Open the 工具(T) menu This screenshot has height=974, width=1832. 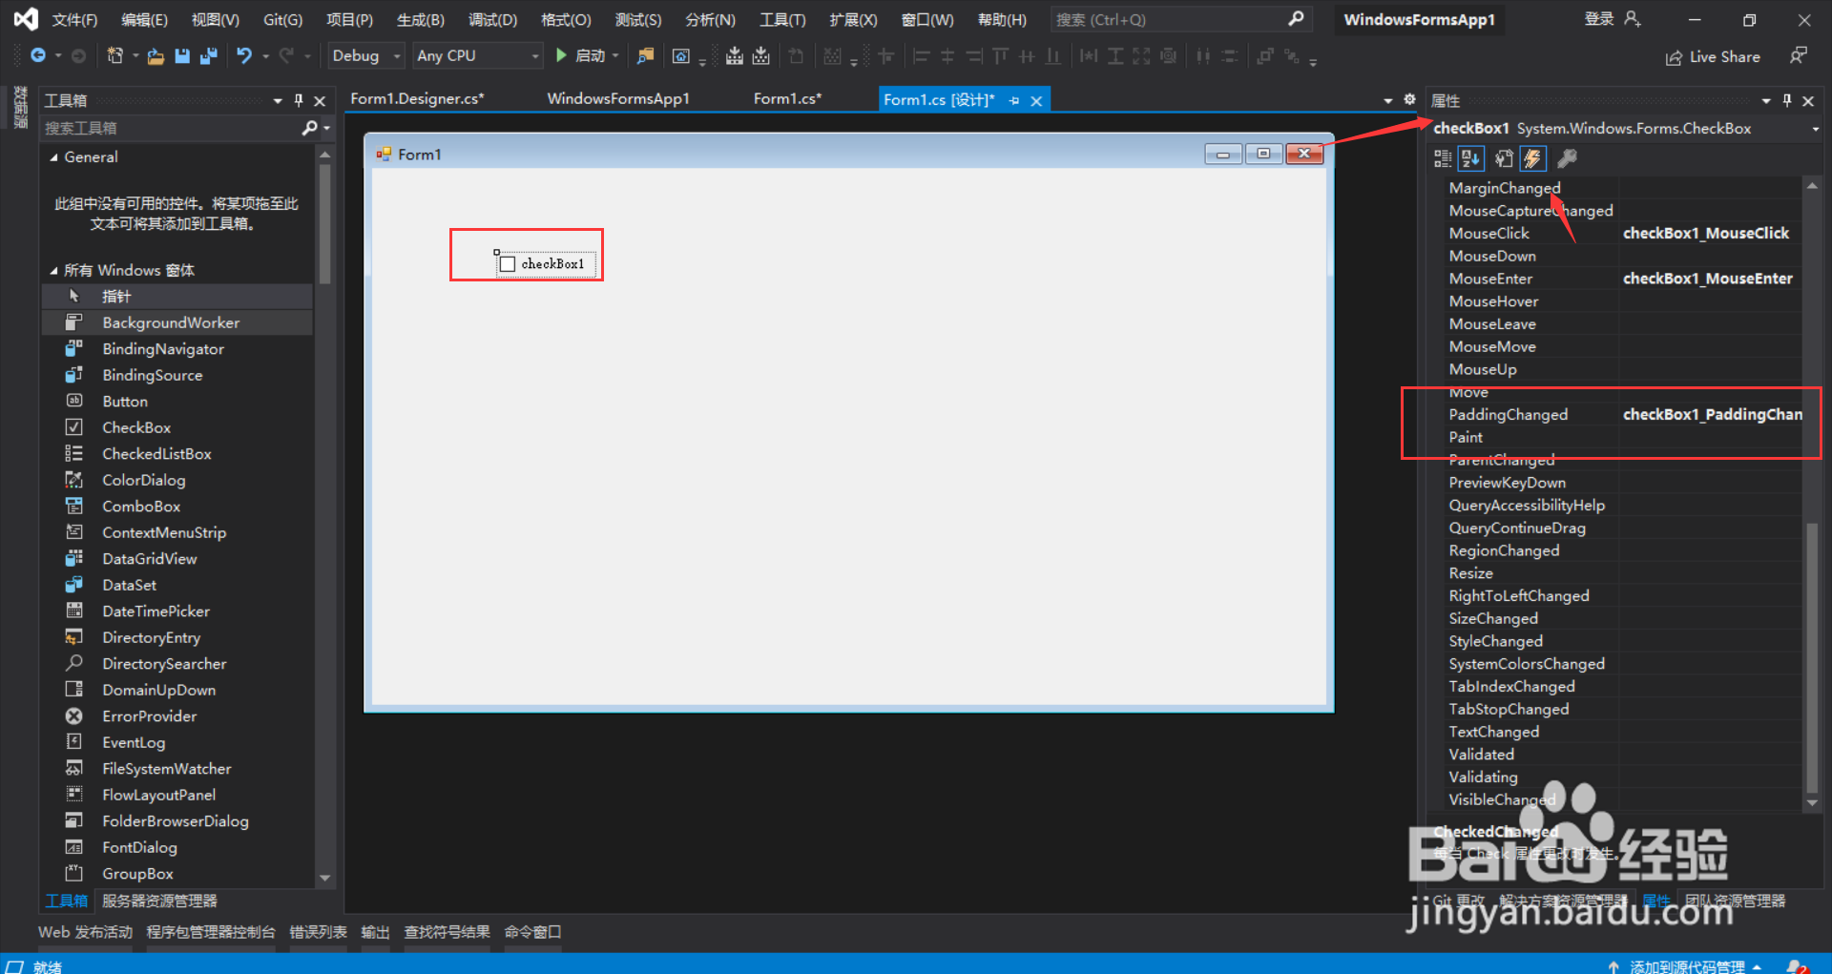click(x=782, y=20)
